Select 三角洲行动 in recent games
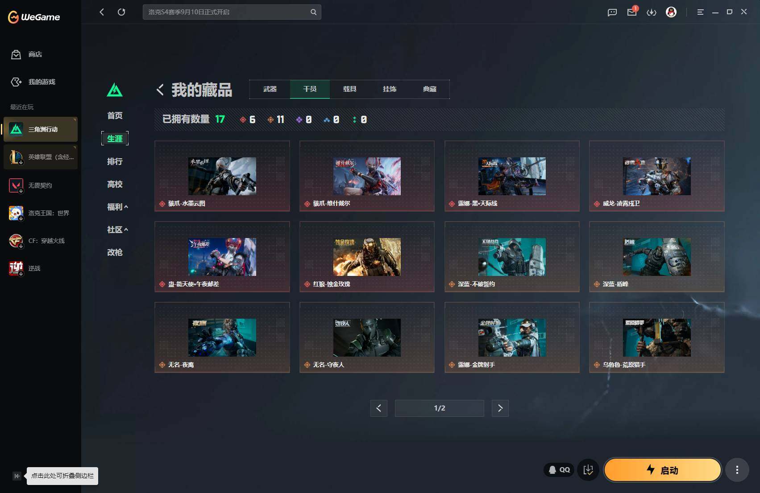The image size is (760, 493). point(41,129)
